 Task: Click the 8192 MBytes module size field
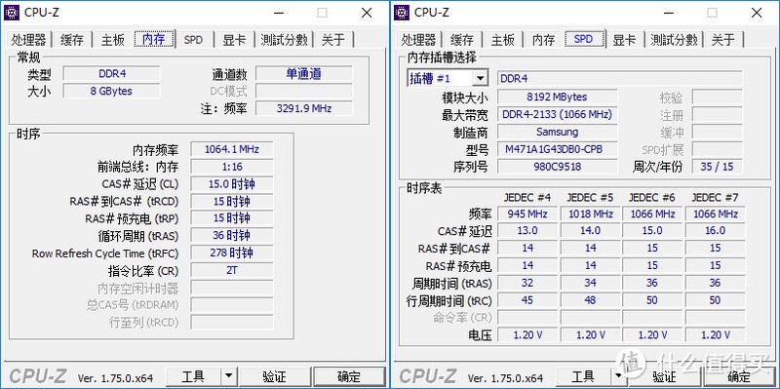[557, 97]
